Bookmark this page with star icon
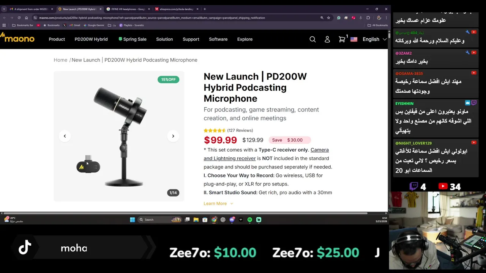This screenshot has height=273, width=486. point(328,18)
